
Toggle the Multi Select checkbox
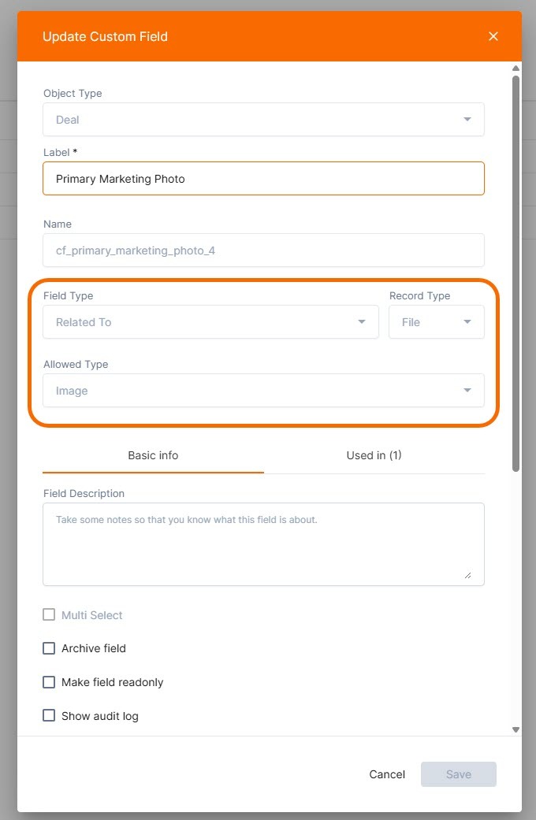click(x=49, y=615)
